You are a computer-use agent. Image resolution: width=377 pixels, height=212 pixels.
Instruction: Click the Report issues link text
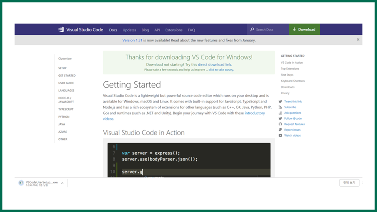pyautogui.click(x=292, y=130)
